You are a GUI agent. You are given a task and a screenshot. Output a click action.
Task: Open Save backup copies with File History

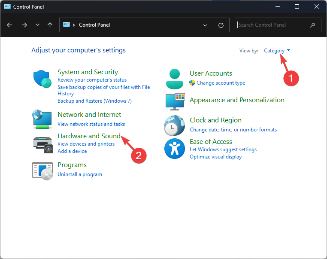[104, 90]
